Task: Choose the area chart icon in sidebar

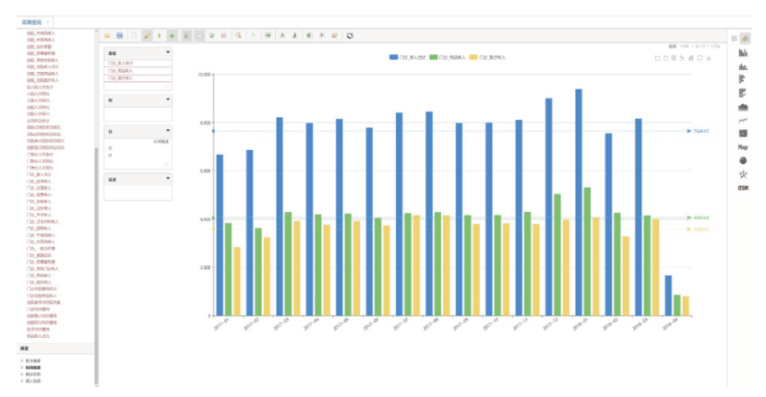Action: (x=743, y=107)
